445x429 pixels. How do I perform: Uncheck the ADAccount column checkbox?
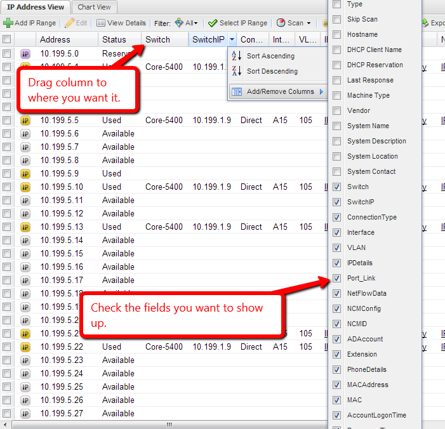[x=336, y=339]
